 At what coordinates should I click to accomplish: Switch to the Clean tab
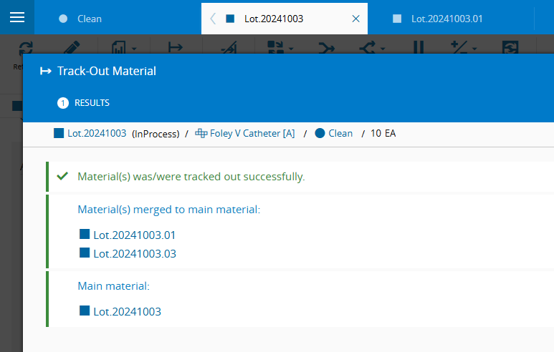point(90,19)
